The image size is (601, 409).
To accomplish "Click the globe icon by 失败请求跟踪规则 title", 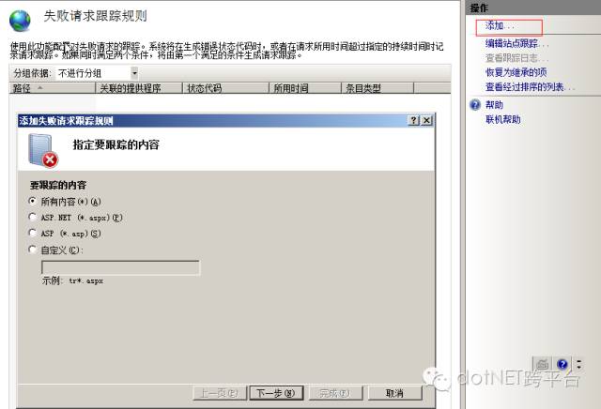I will (20, 21).
